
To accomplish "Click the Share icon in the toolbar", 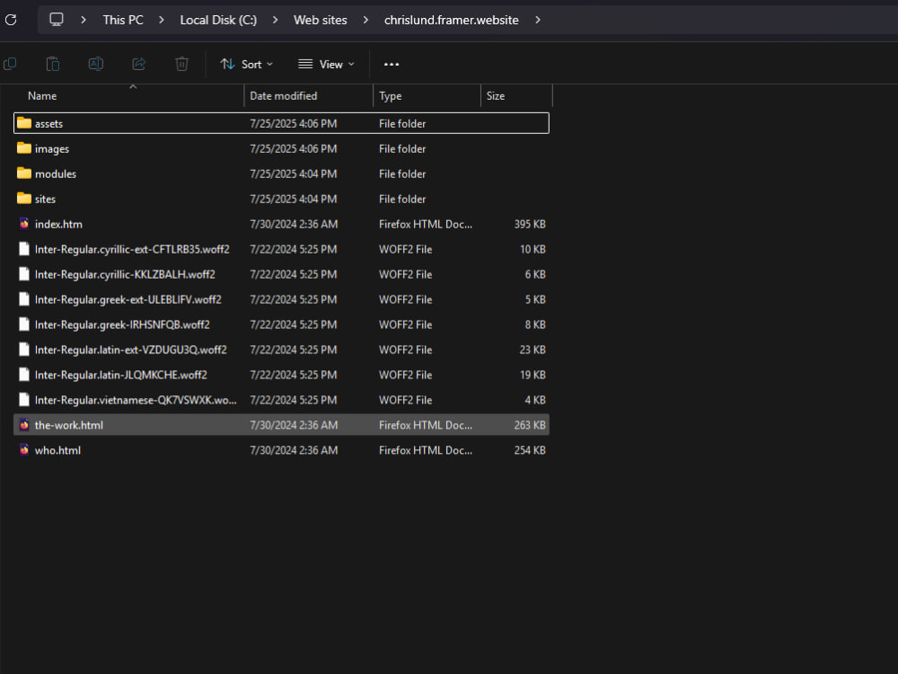I will [138, 64].
